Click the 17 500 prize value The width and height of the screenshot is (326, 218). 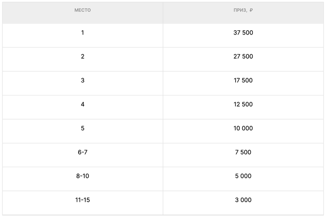tap(243, 81)
